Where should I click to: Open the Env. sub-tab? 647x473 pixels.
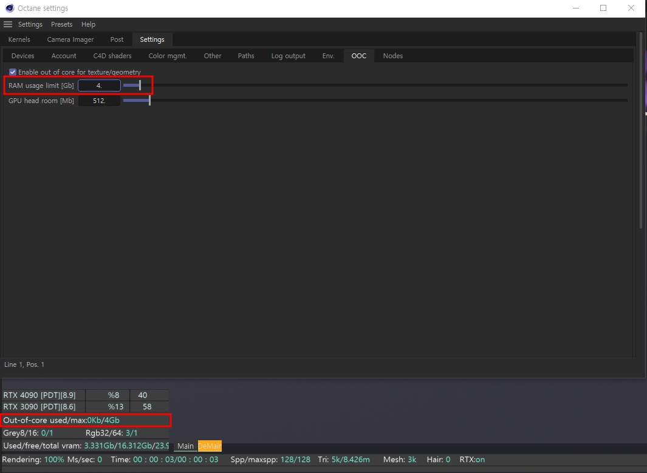pos(329,56)
